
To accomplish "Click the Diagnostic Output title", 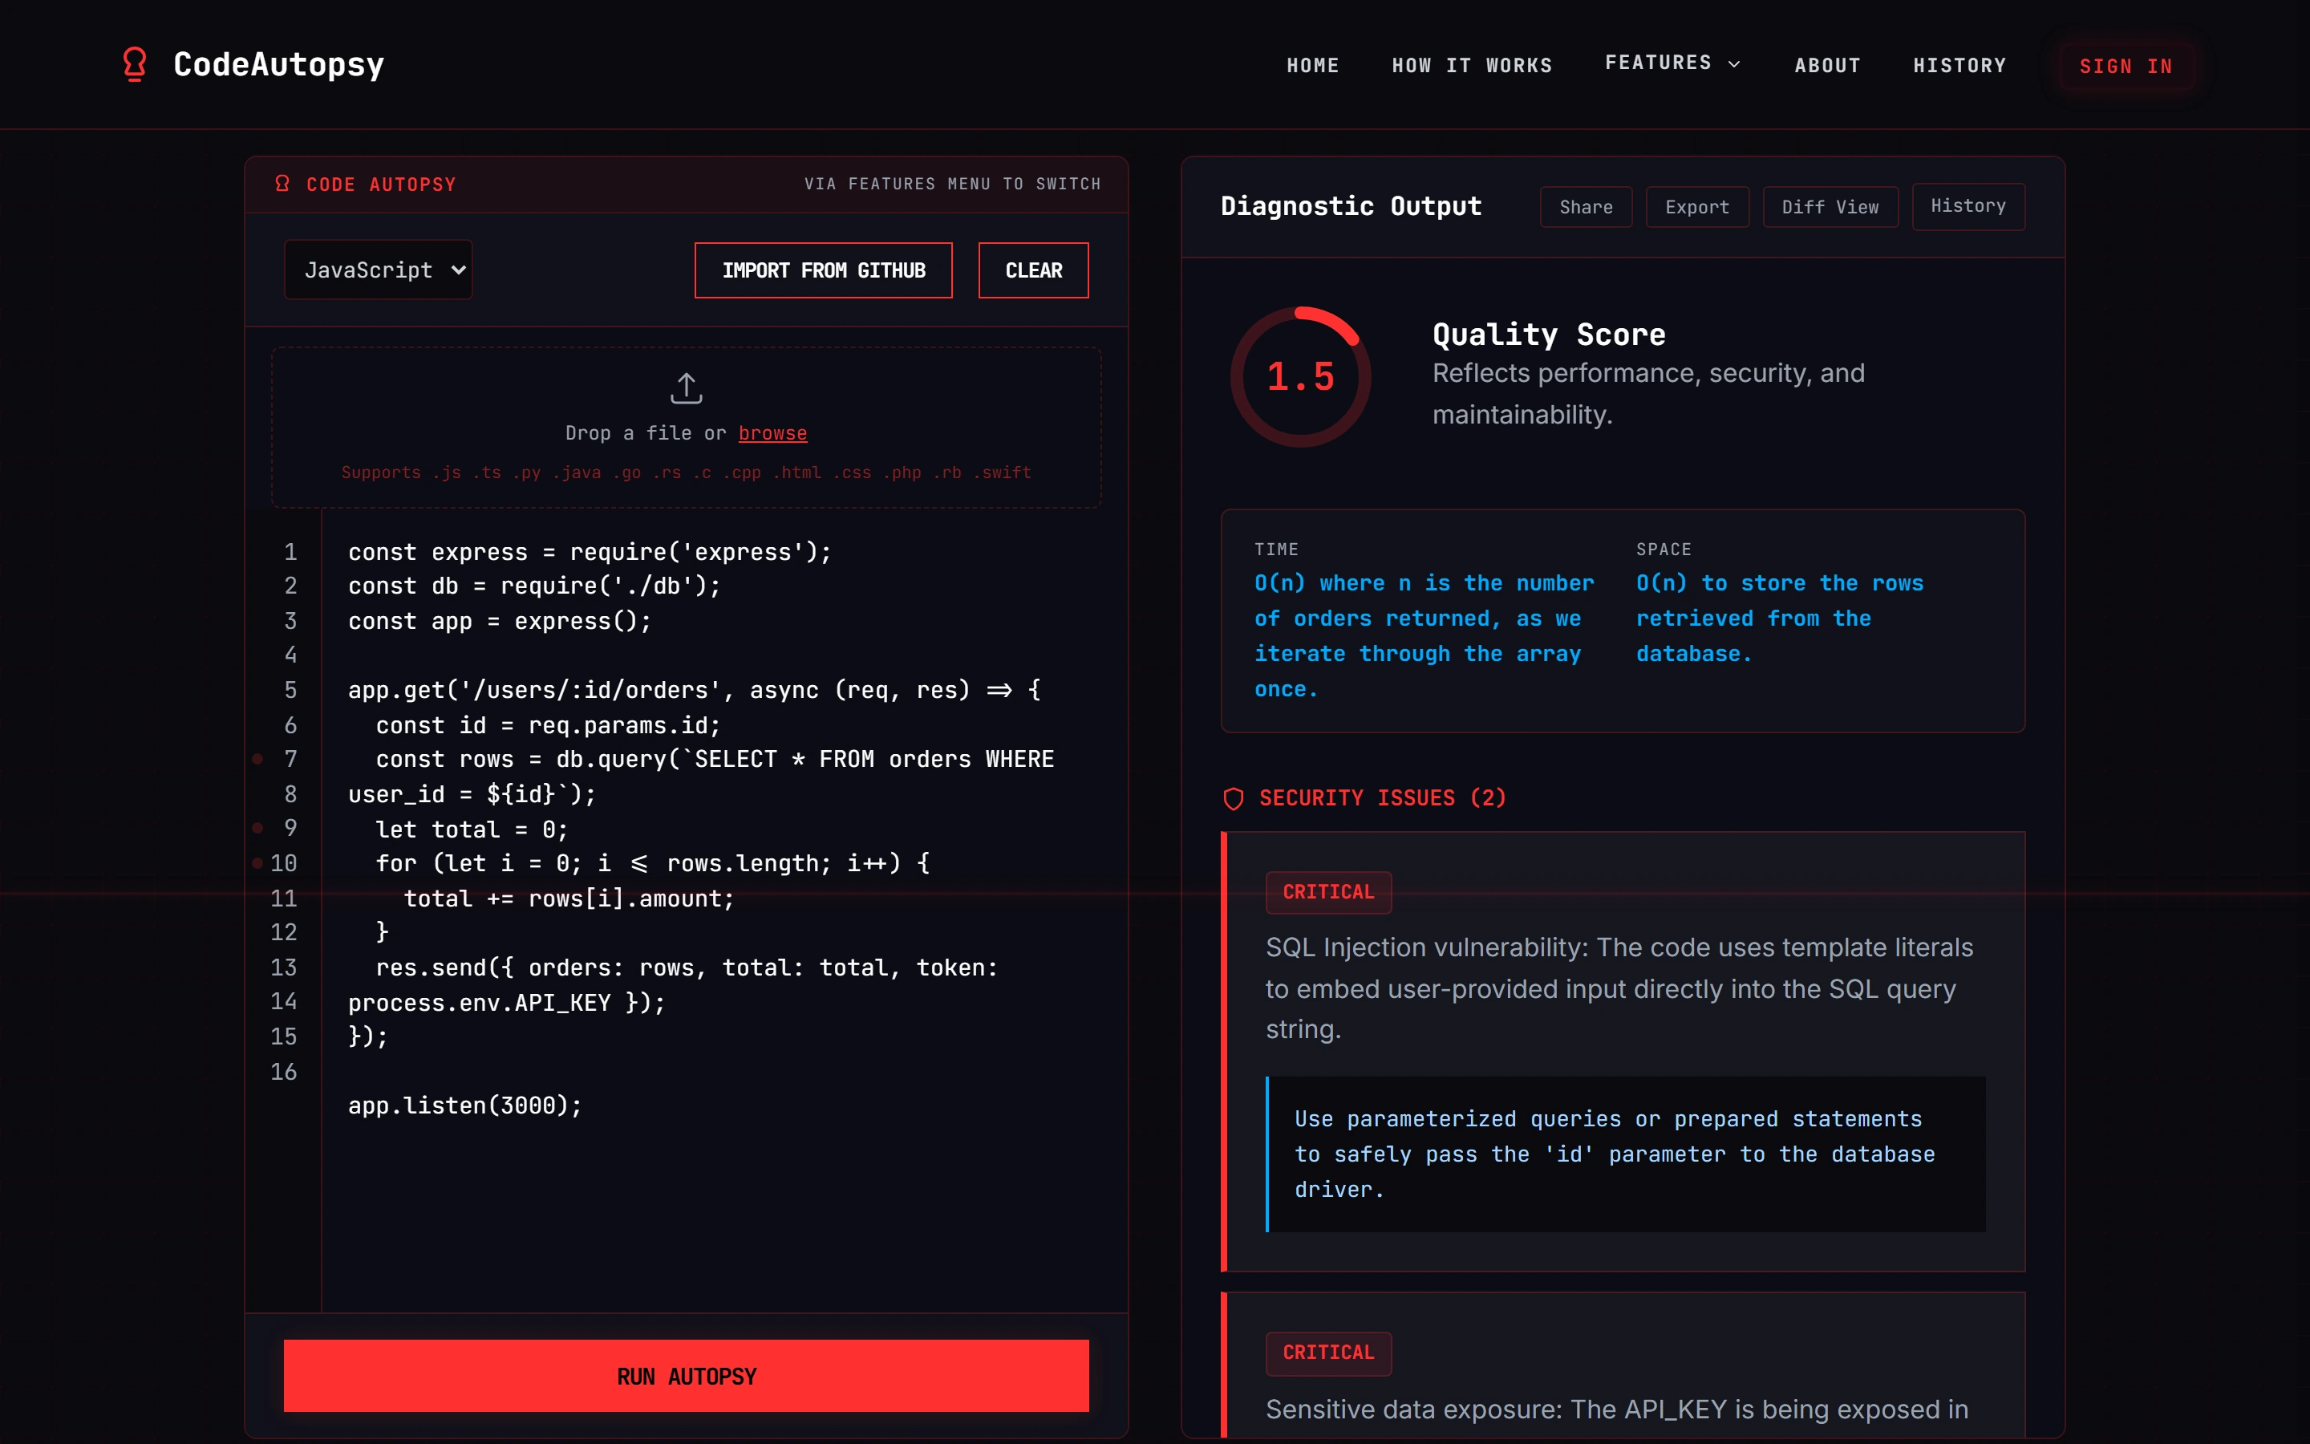I will (1352, 206).
